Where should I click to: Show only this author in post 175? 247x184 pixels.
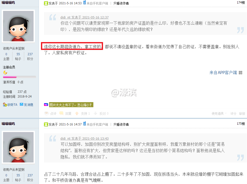pos(121,124)
